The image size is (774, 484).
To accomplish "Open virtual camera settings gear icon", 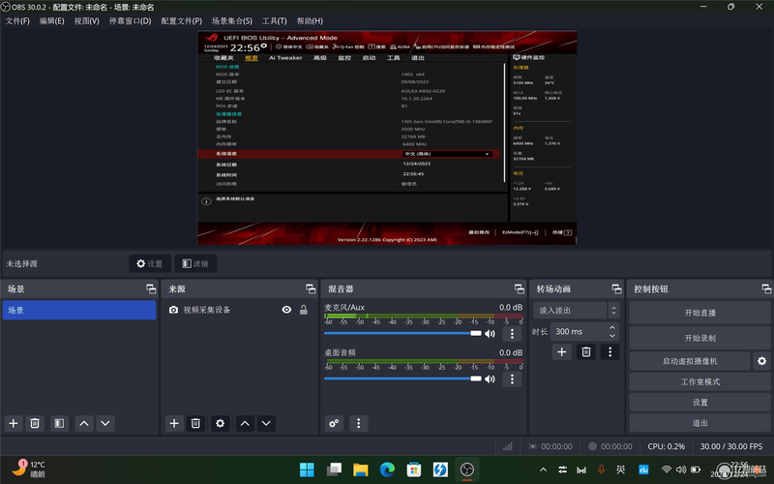I will (761, 361).
